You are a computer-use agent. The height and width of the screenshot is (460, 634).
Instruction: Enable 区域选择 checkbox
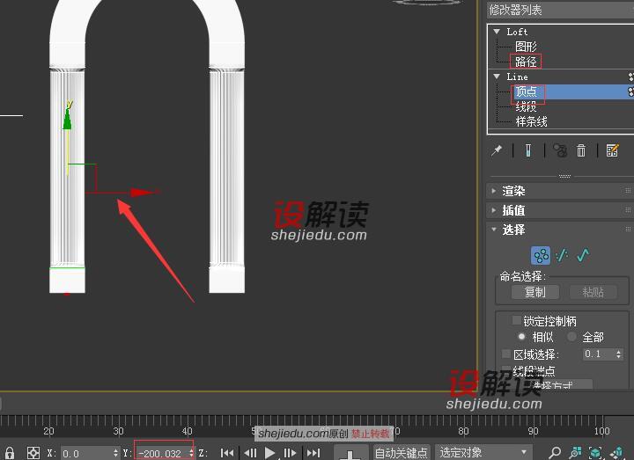[x=505, y=354]
